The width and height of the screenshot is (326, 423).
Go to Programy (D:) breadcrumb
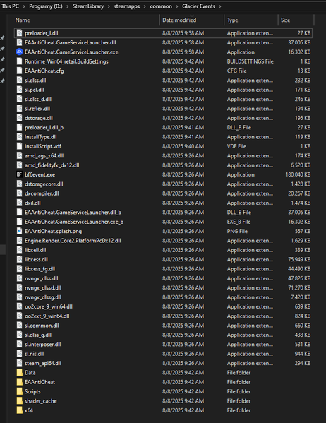(46, 6)
